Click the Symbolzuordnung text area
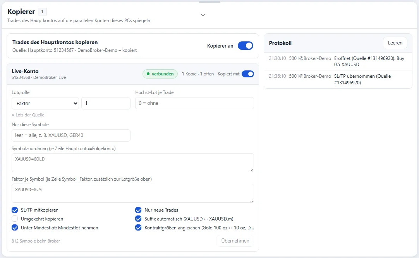This screenshot has width=419, height=258. 133,162
